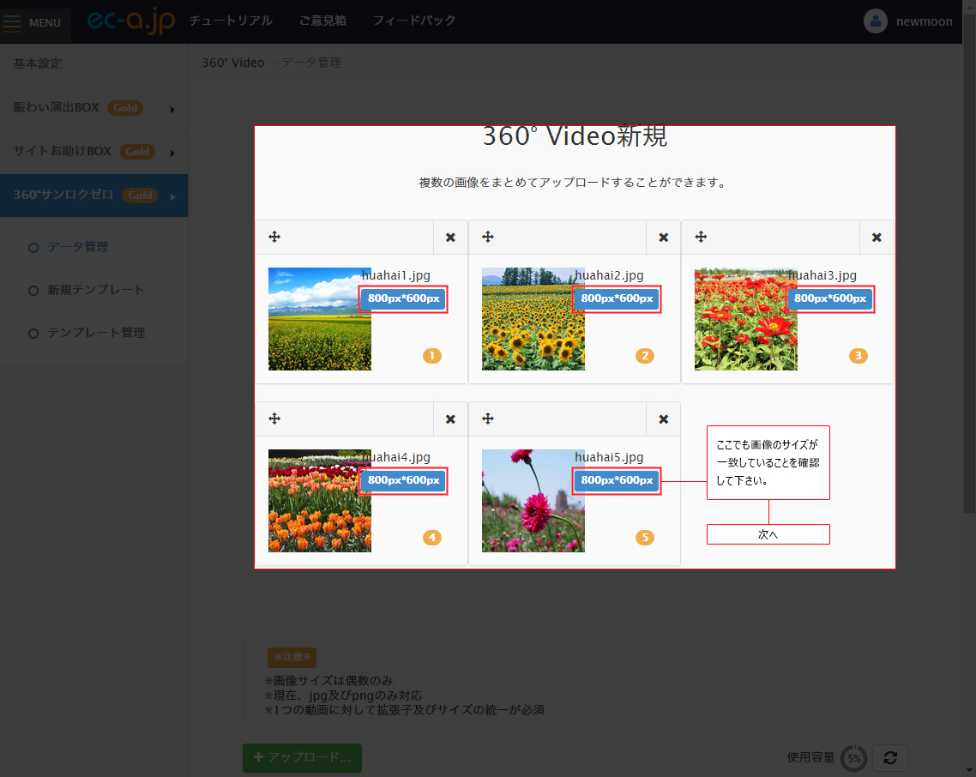Click the ※注意※ notice label
Image resolution: width=976 pixels, height=777 pixels.
coord(292,657)
